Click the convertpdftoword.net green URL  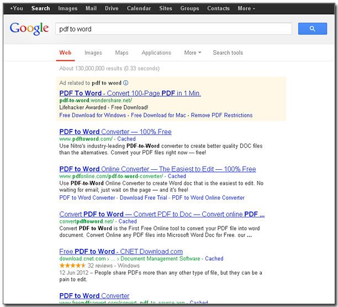pyautogui.click(x=87, y=221)
